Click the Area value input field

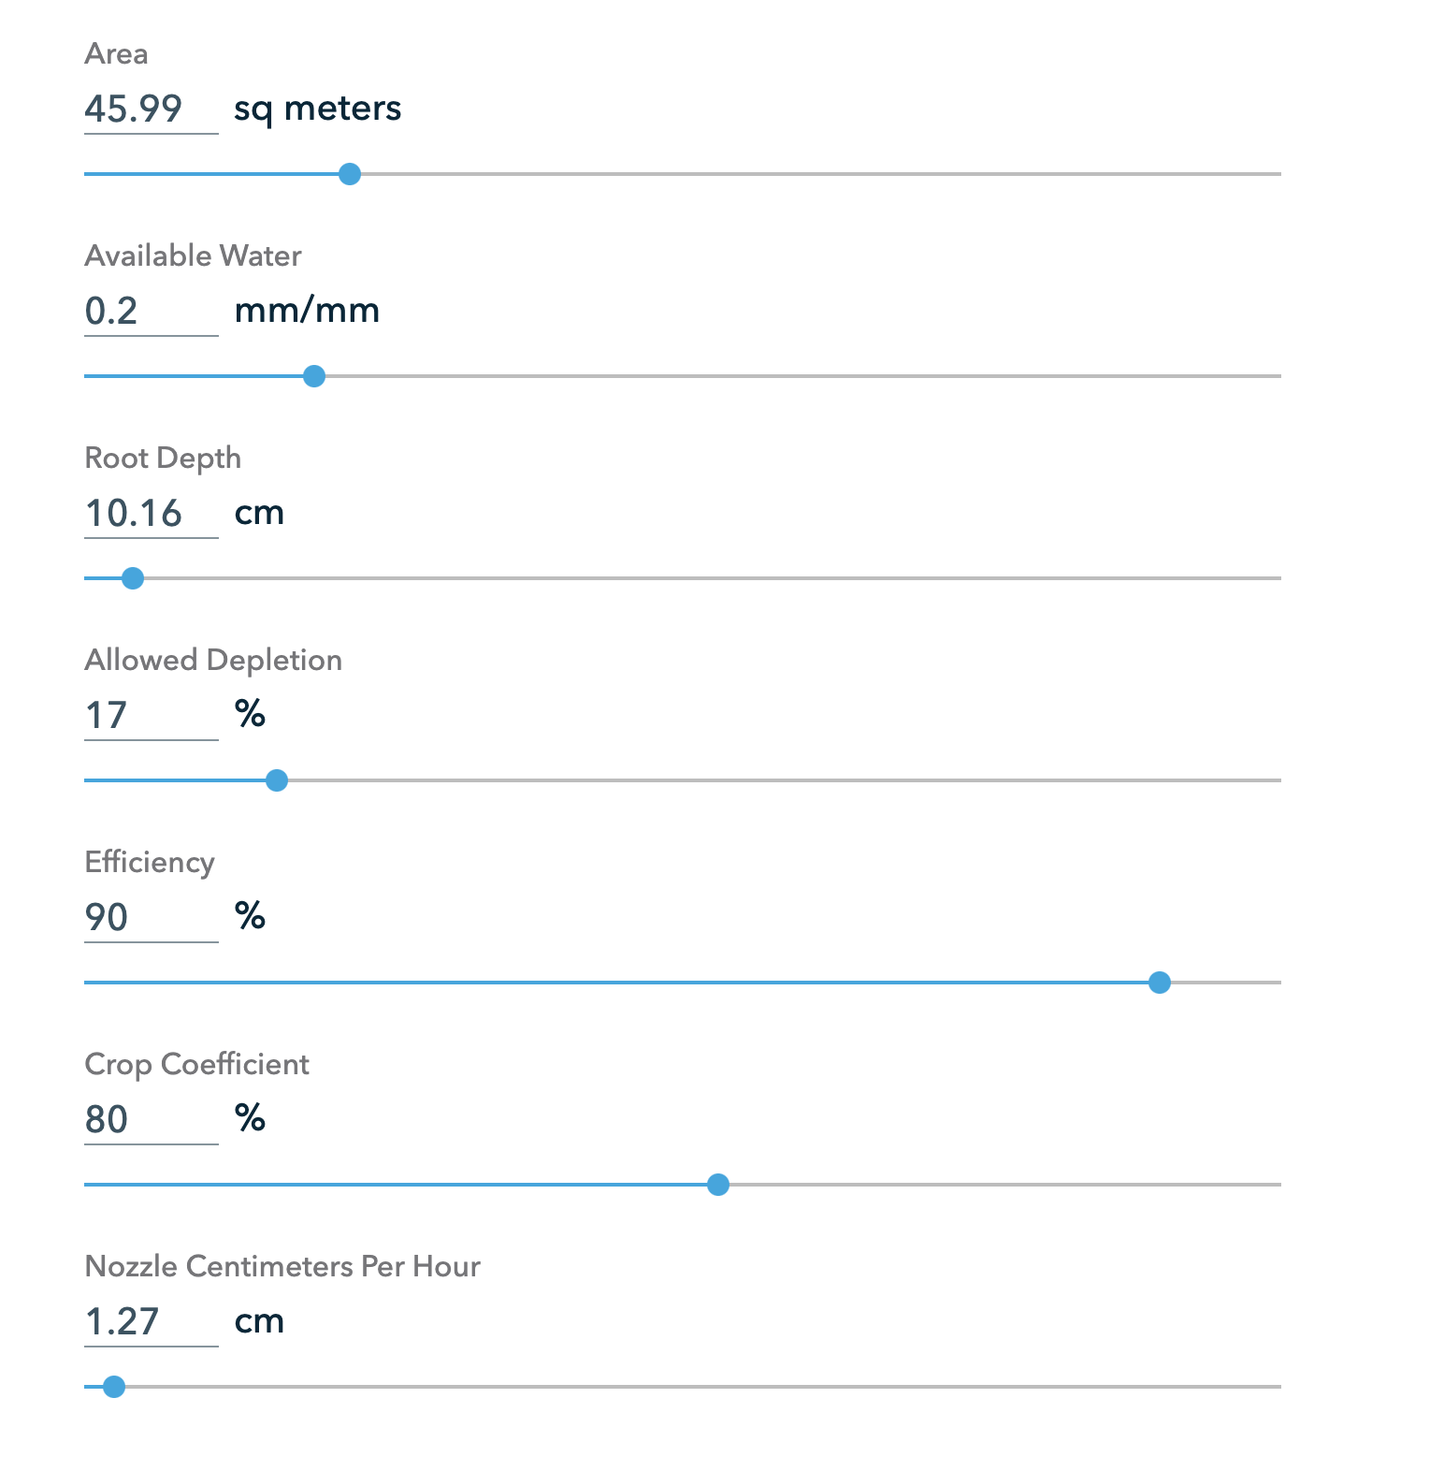click(151, 109)
